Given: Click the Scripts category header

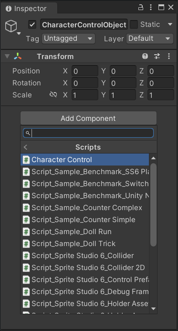Looking at the screenshot, I should [x=88, y=147].
